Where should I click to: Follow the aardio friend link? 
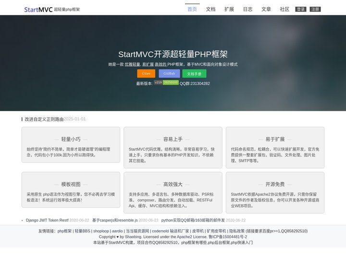click(117, 231)
